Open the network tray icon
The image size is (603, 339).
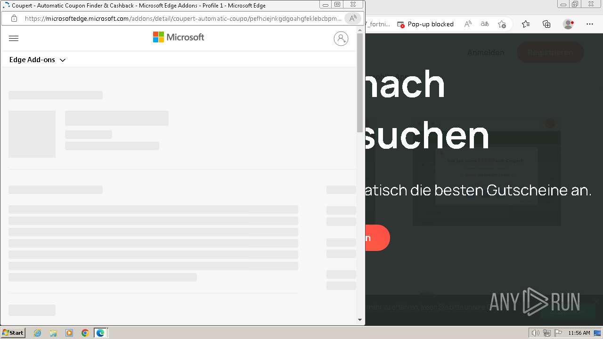[546, 333]
